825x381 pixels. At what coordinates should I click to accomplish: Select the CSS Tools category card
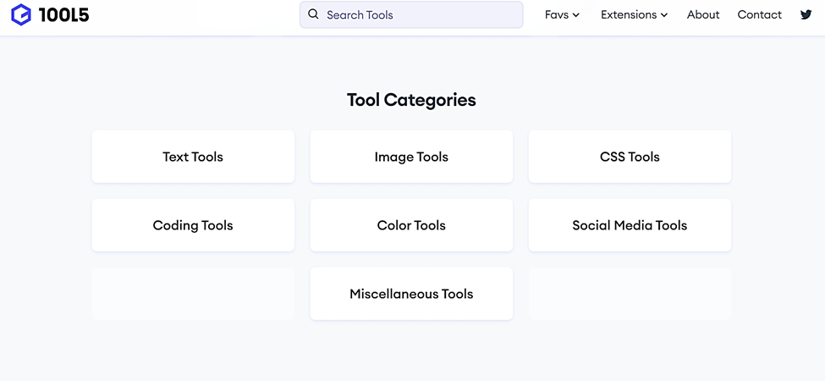[630, 157]
